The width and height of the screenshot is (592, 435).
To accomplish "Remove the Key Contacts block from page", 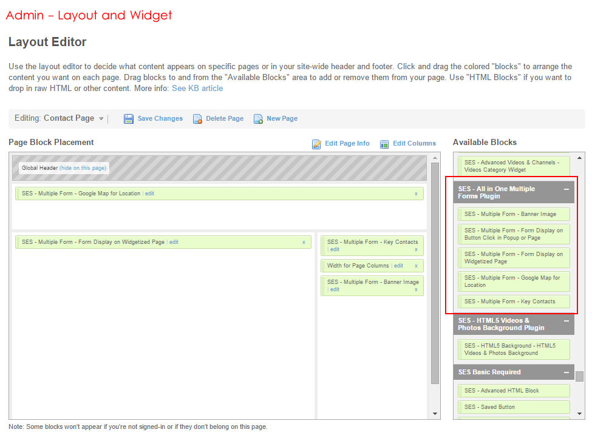I will [416, 249].
